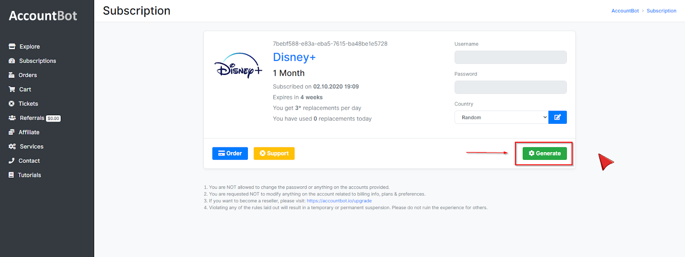
Task: Click the Tutorials book icon
Action: (11, 175)
